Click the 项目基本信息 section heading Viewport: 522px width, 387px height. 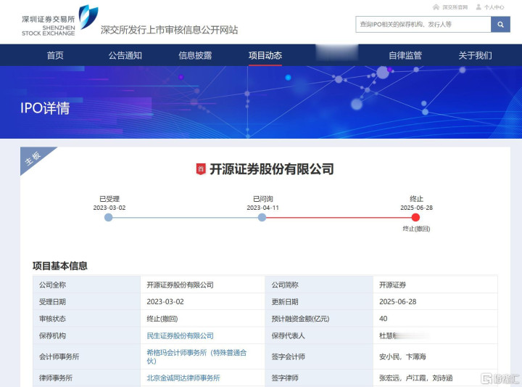tap(60, 266)
